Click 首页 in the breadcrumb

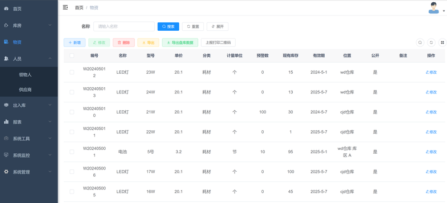[x=79, y=8]
